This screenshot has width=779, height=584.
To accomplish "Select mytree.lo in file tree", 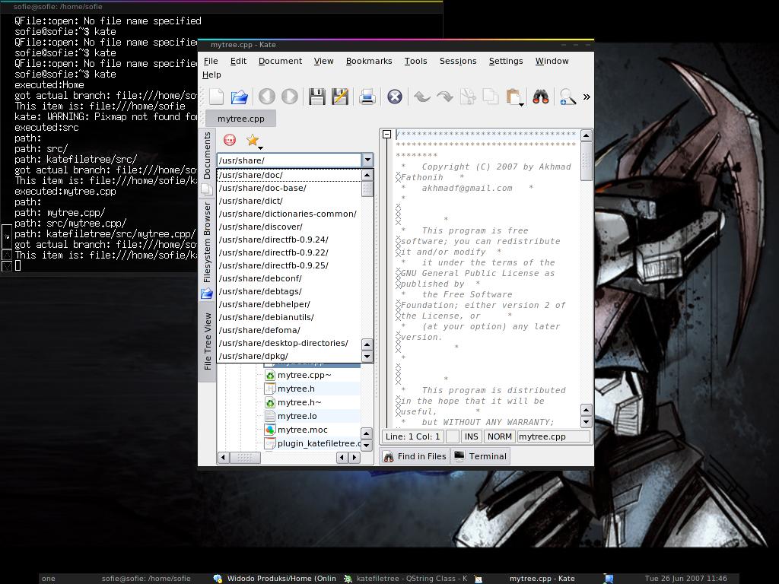I will pos(297,416).
